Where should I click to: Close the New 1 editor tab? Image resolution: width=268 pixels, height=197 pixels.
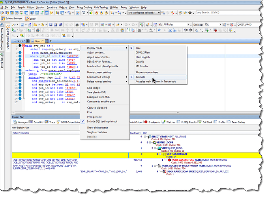point(46,41)
